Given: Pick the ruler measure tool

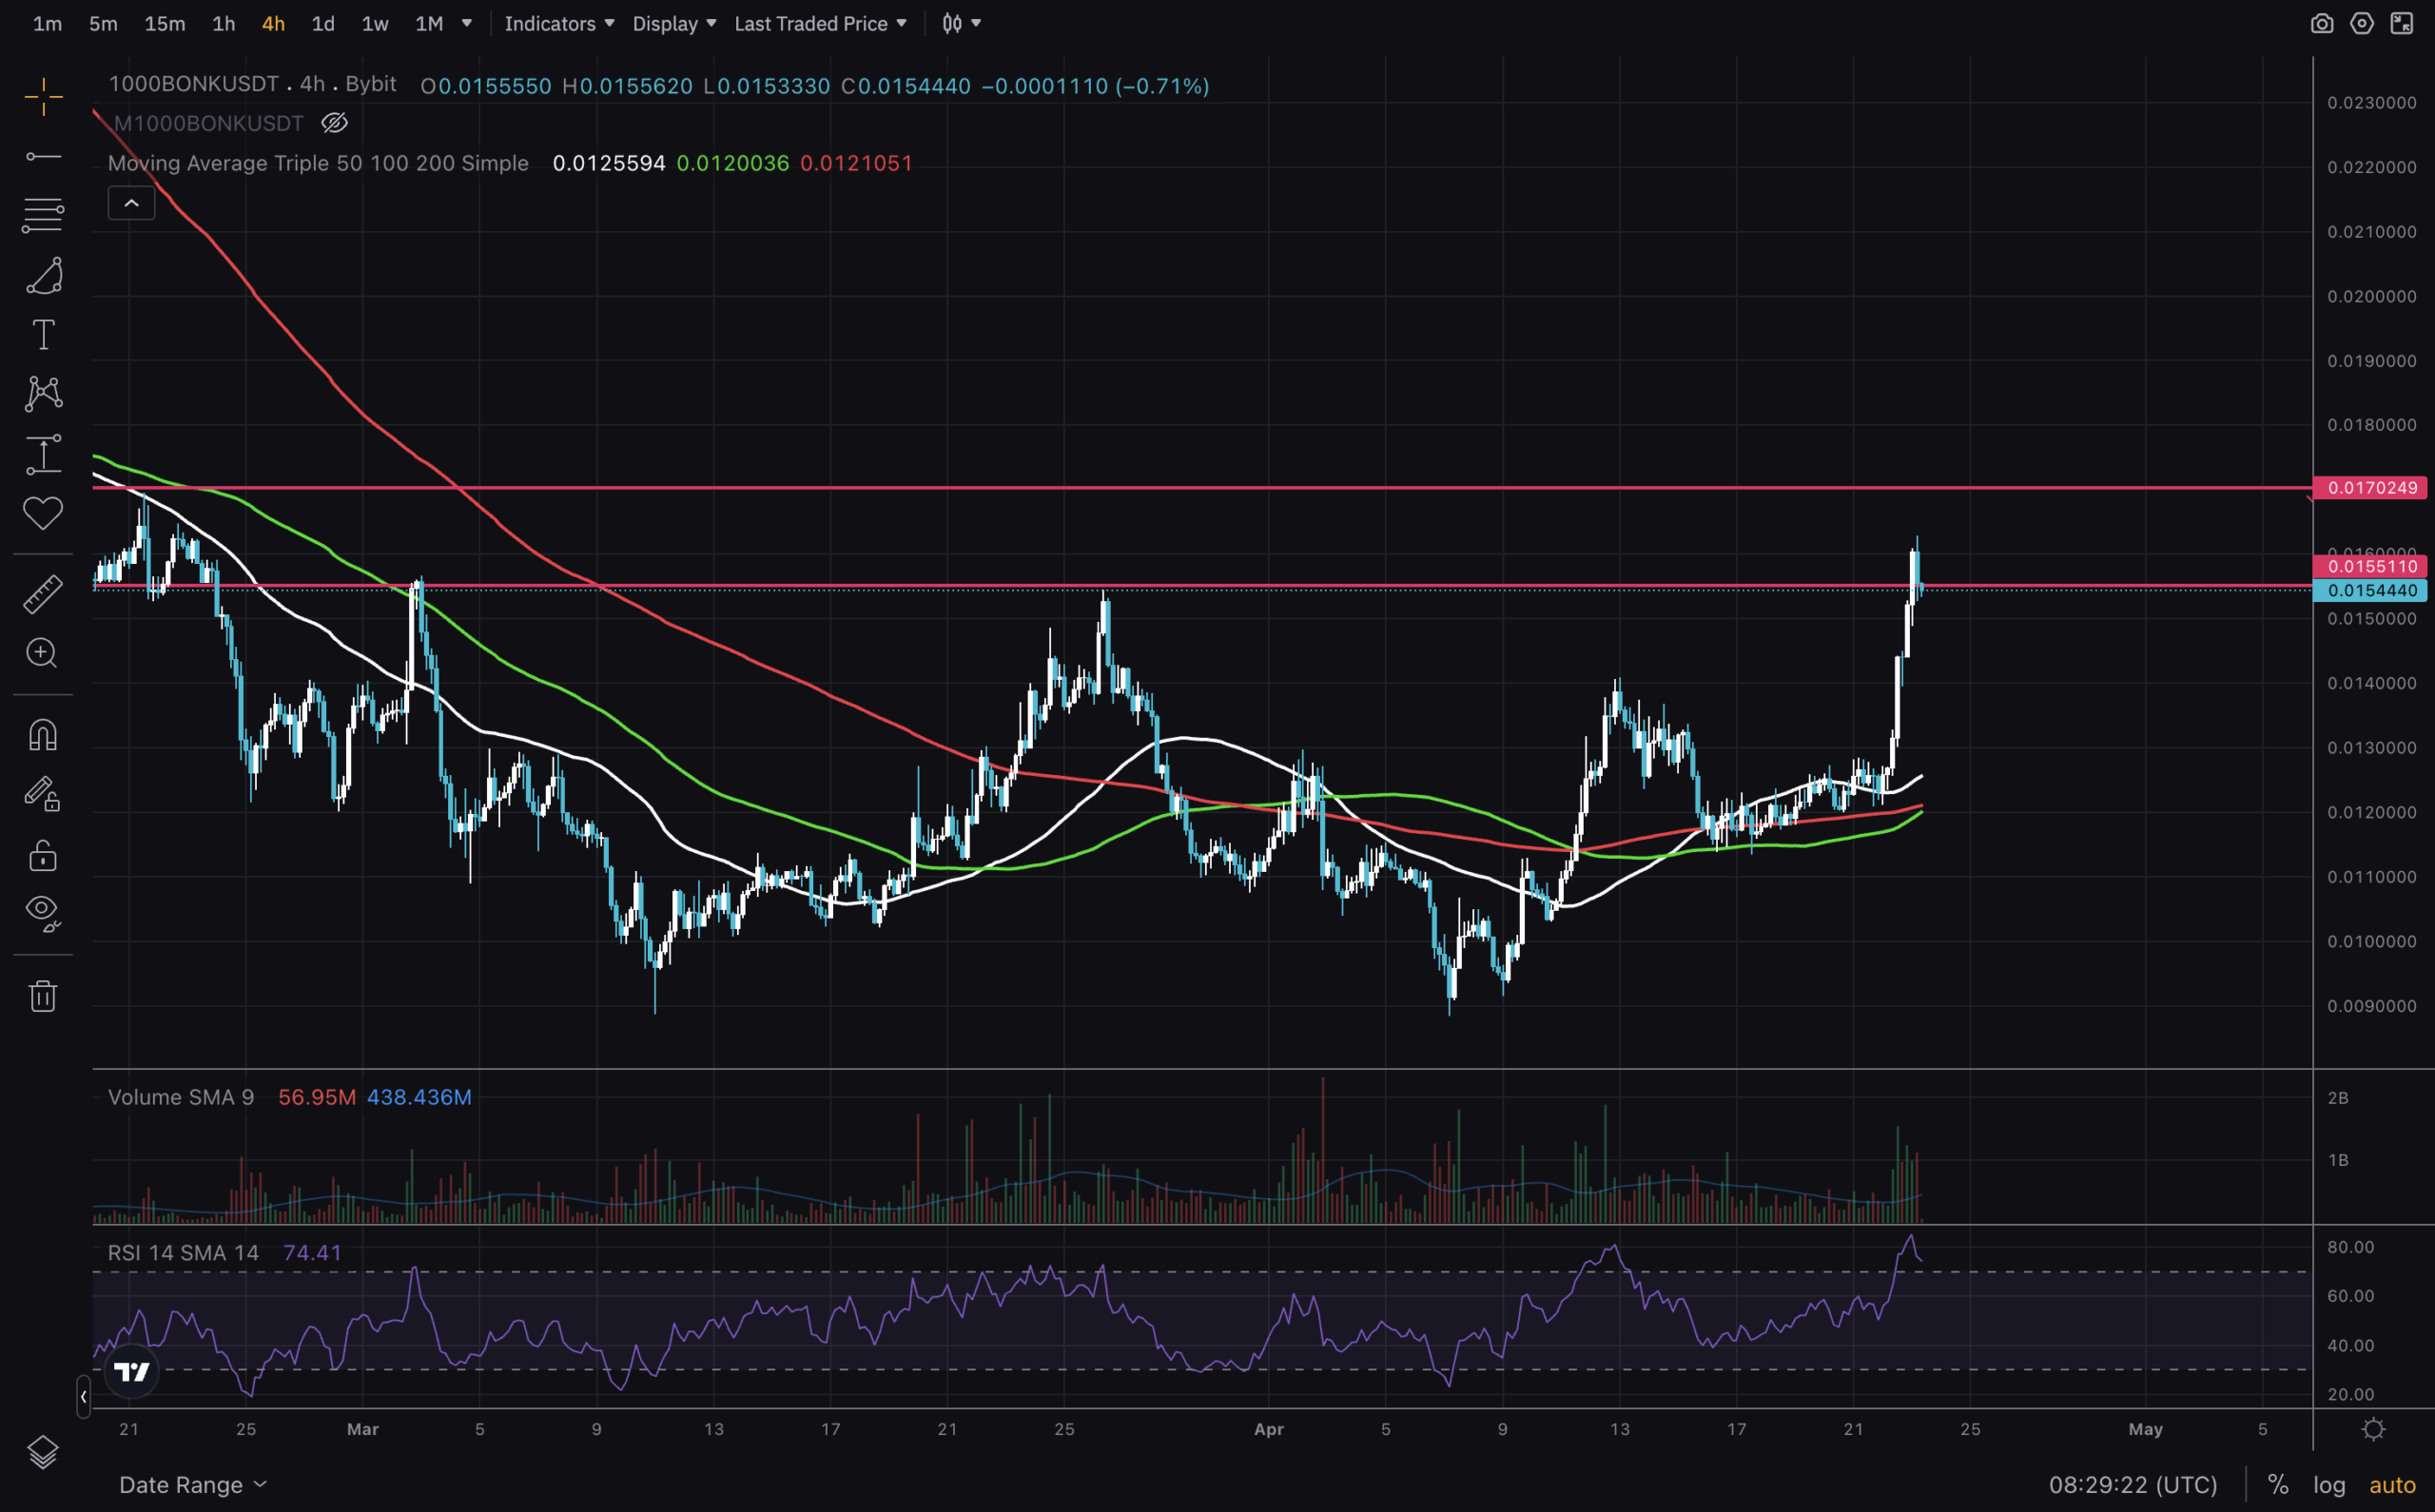Looking at the screenshot, I should point(43,594).
